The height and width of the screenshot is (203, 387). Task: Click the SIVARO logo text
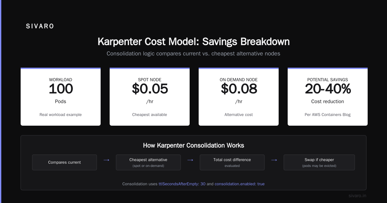pos(40,26)
